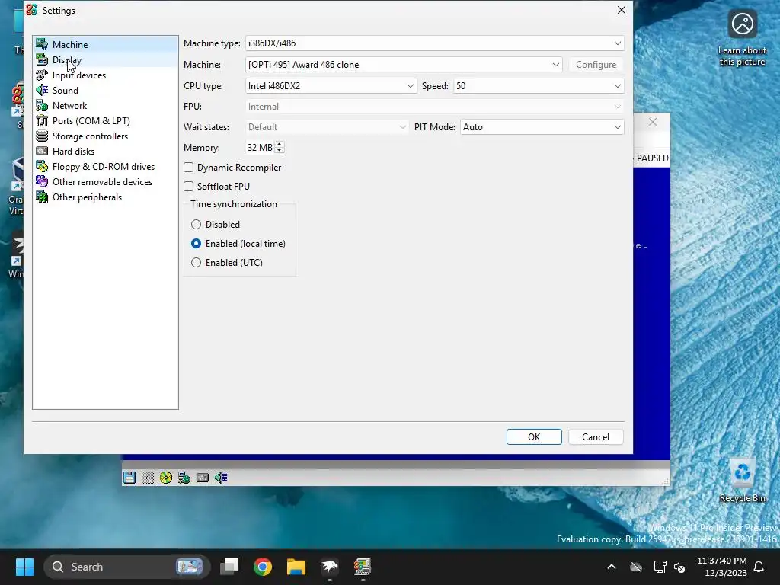Enable the Dynamic Recompiler checkbox
This screenshot has height=585, width=780.
[189, 167]
